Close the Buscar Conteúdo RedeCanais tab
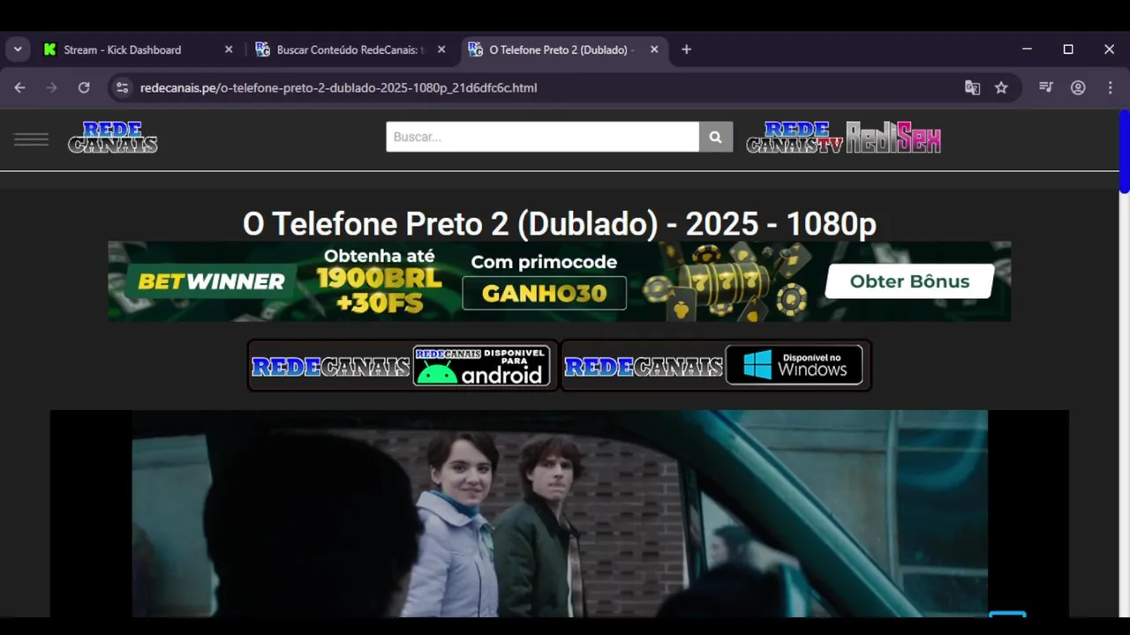This screenshot has height=635, width=1130. tap(441, 49)
